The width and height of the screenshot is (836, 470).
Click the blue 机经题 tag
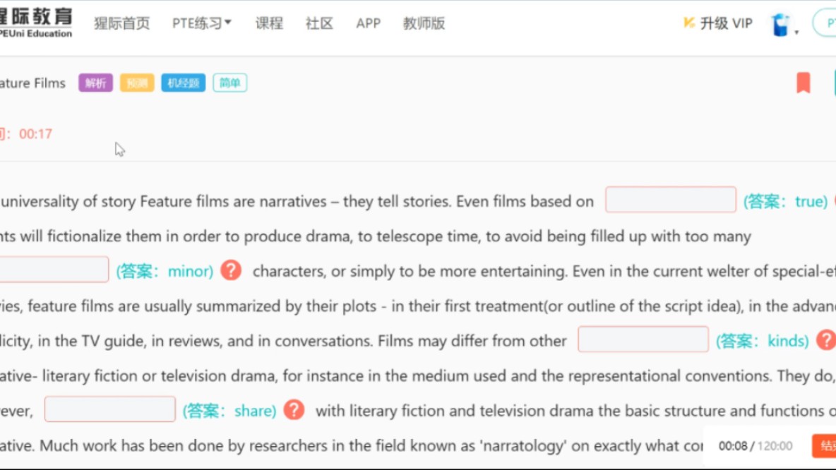[x=183, y=83]
